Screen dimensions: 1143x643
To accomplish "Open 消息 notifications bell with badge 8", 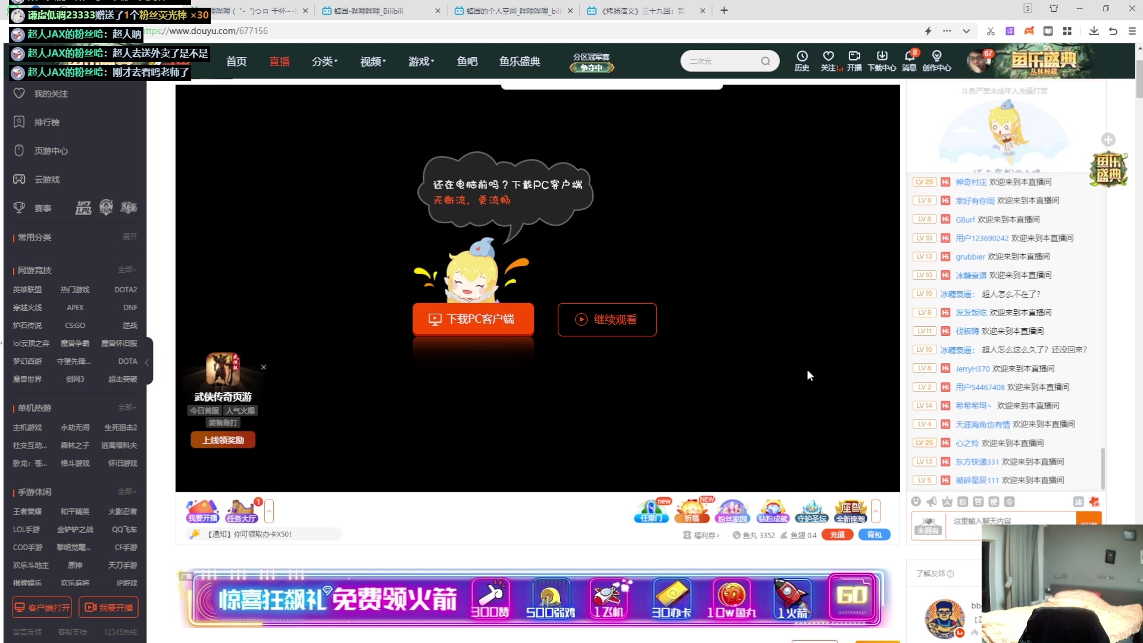I will [x=909, y=61].
